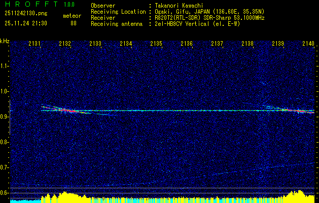The height and width of the screenshot is (203, 319).
Task: Click the 0.9 frequency axis label
Action: pos(5,117)
